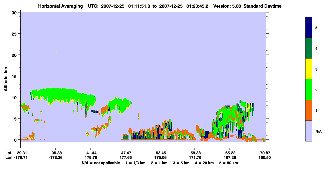Click the 'Lat' row label
This screenshot has width=332, height=170.
[8, 153]
